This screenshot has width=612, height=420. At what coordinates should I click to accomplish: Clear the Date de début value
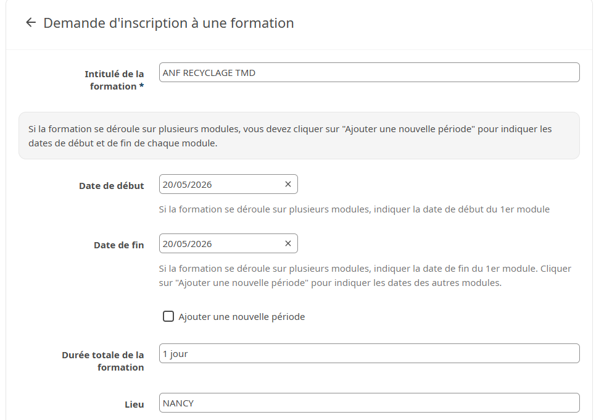coord(287,184)
